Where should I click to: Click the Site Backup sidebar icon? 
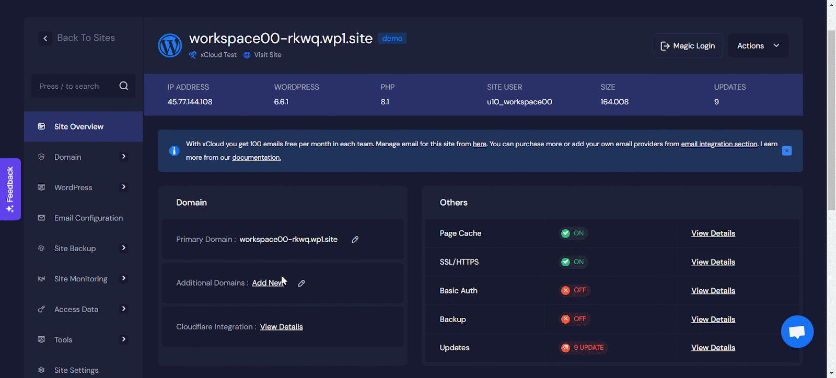[x=41, y=249]
